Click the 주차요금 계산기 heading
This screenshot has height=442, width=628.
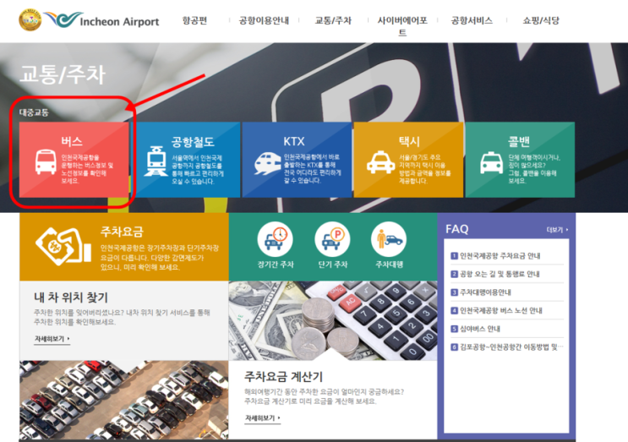click(283, 376)
